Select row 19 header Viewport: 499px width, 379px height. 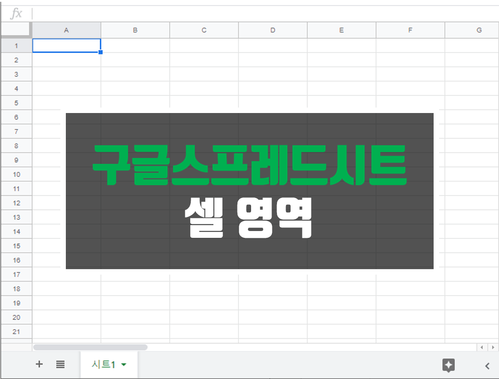(x=16, y=303)
